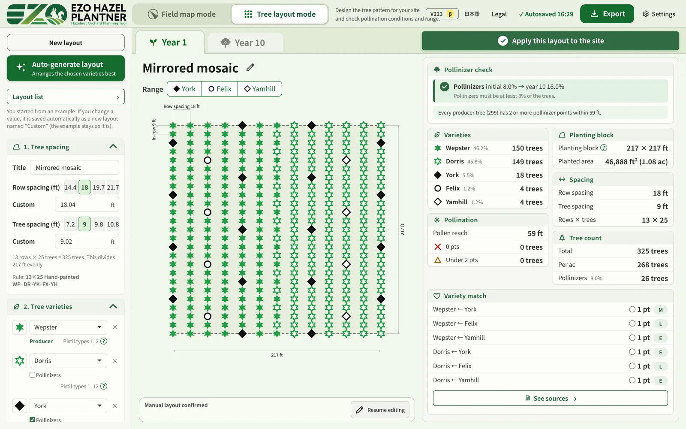Select radio for Dorris ← York match
This screenshot has height=429, width=686.
coord(632,352)
